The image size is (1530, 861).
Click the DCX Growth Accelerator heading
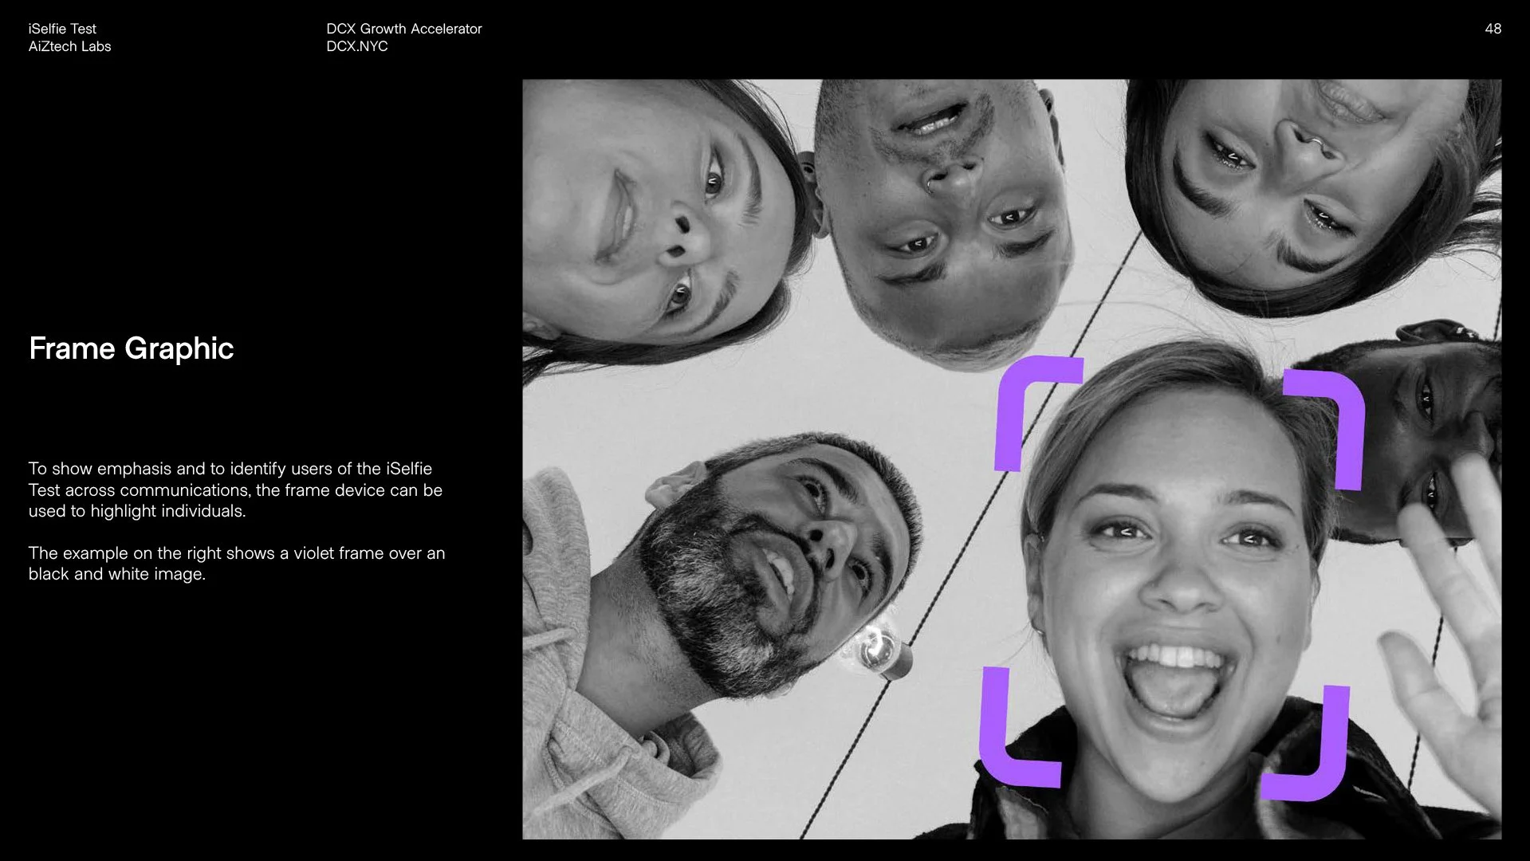click(404, 28)
